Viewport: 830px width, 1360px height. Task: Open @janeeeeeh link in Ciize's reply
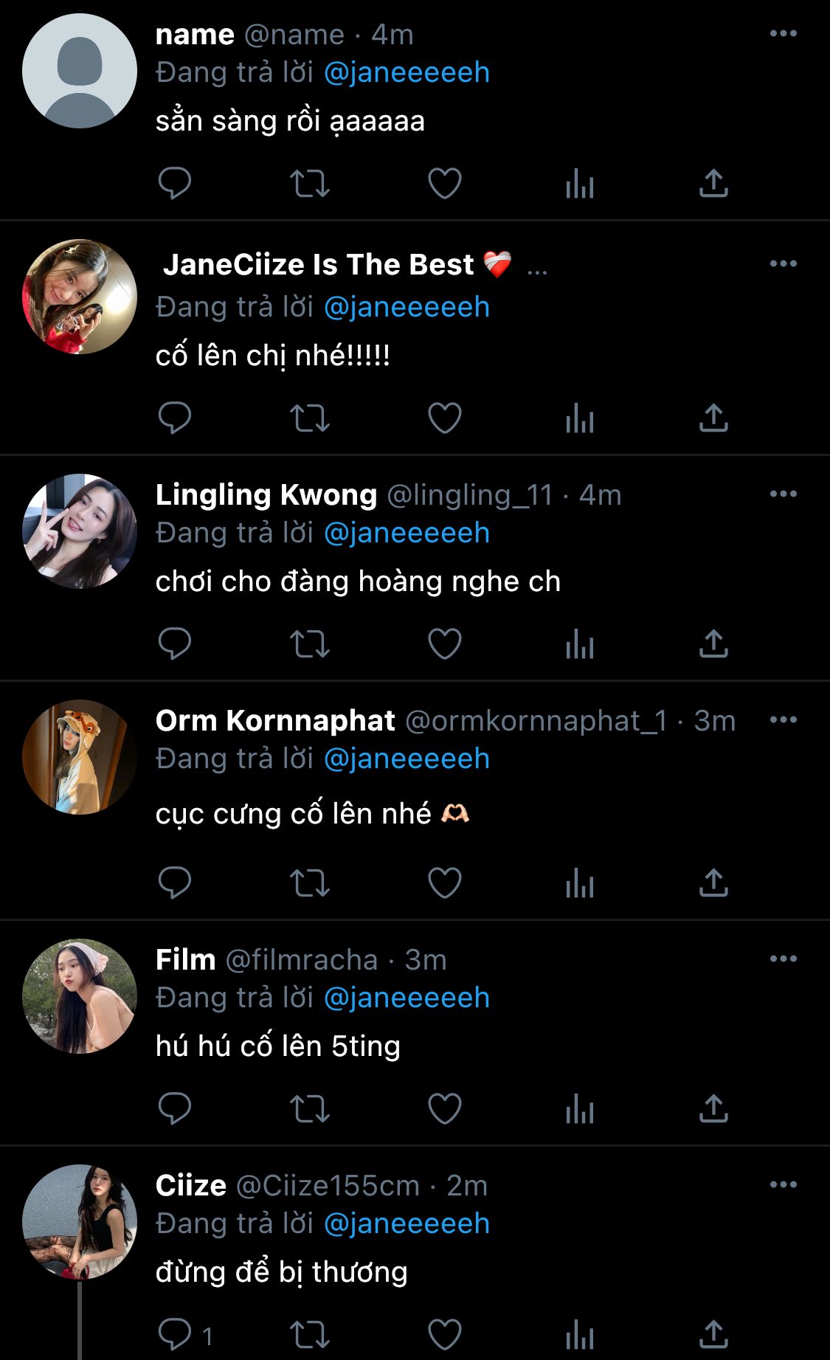tap(407, 1223)
